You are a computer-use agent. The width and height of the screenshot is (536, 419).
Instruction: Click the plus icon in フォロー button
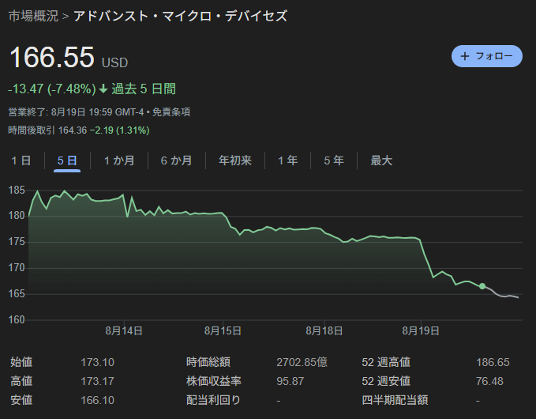[x=465, y=56]
